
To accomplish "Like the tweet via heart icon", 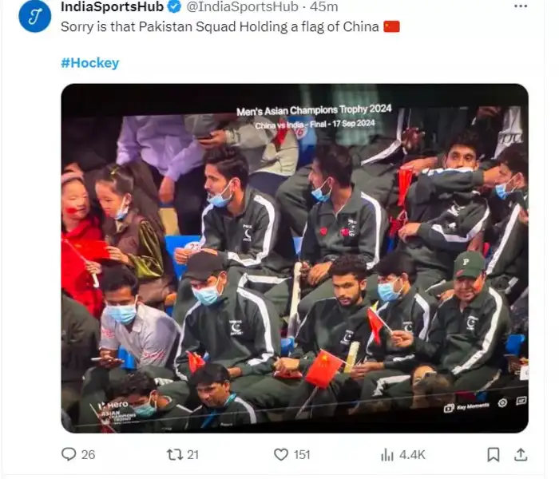I will tap(281, 455).
